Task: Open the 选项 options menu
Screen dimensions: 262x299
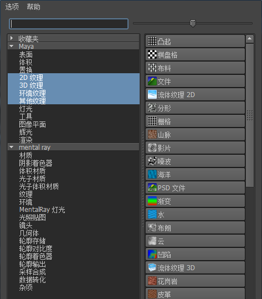Action: click(x=12, y=7)
